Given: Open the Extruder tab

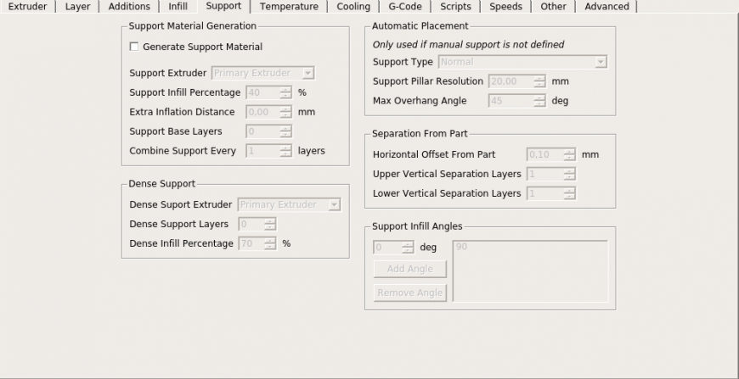Looking at the screenshot, I should click(x=28, y=7).
